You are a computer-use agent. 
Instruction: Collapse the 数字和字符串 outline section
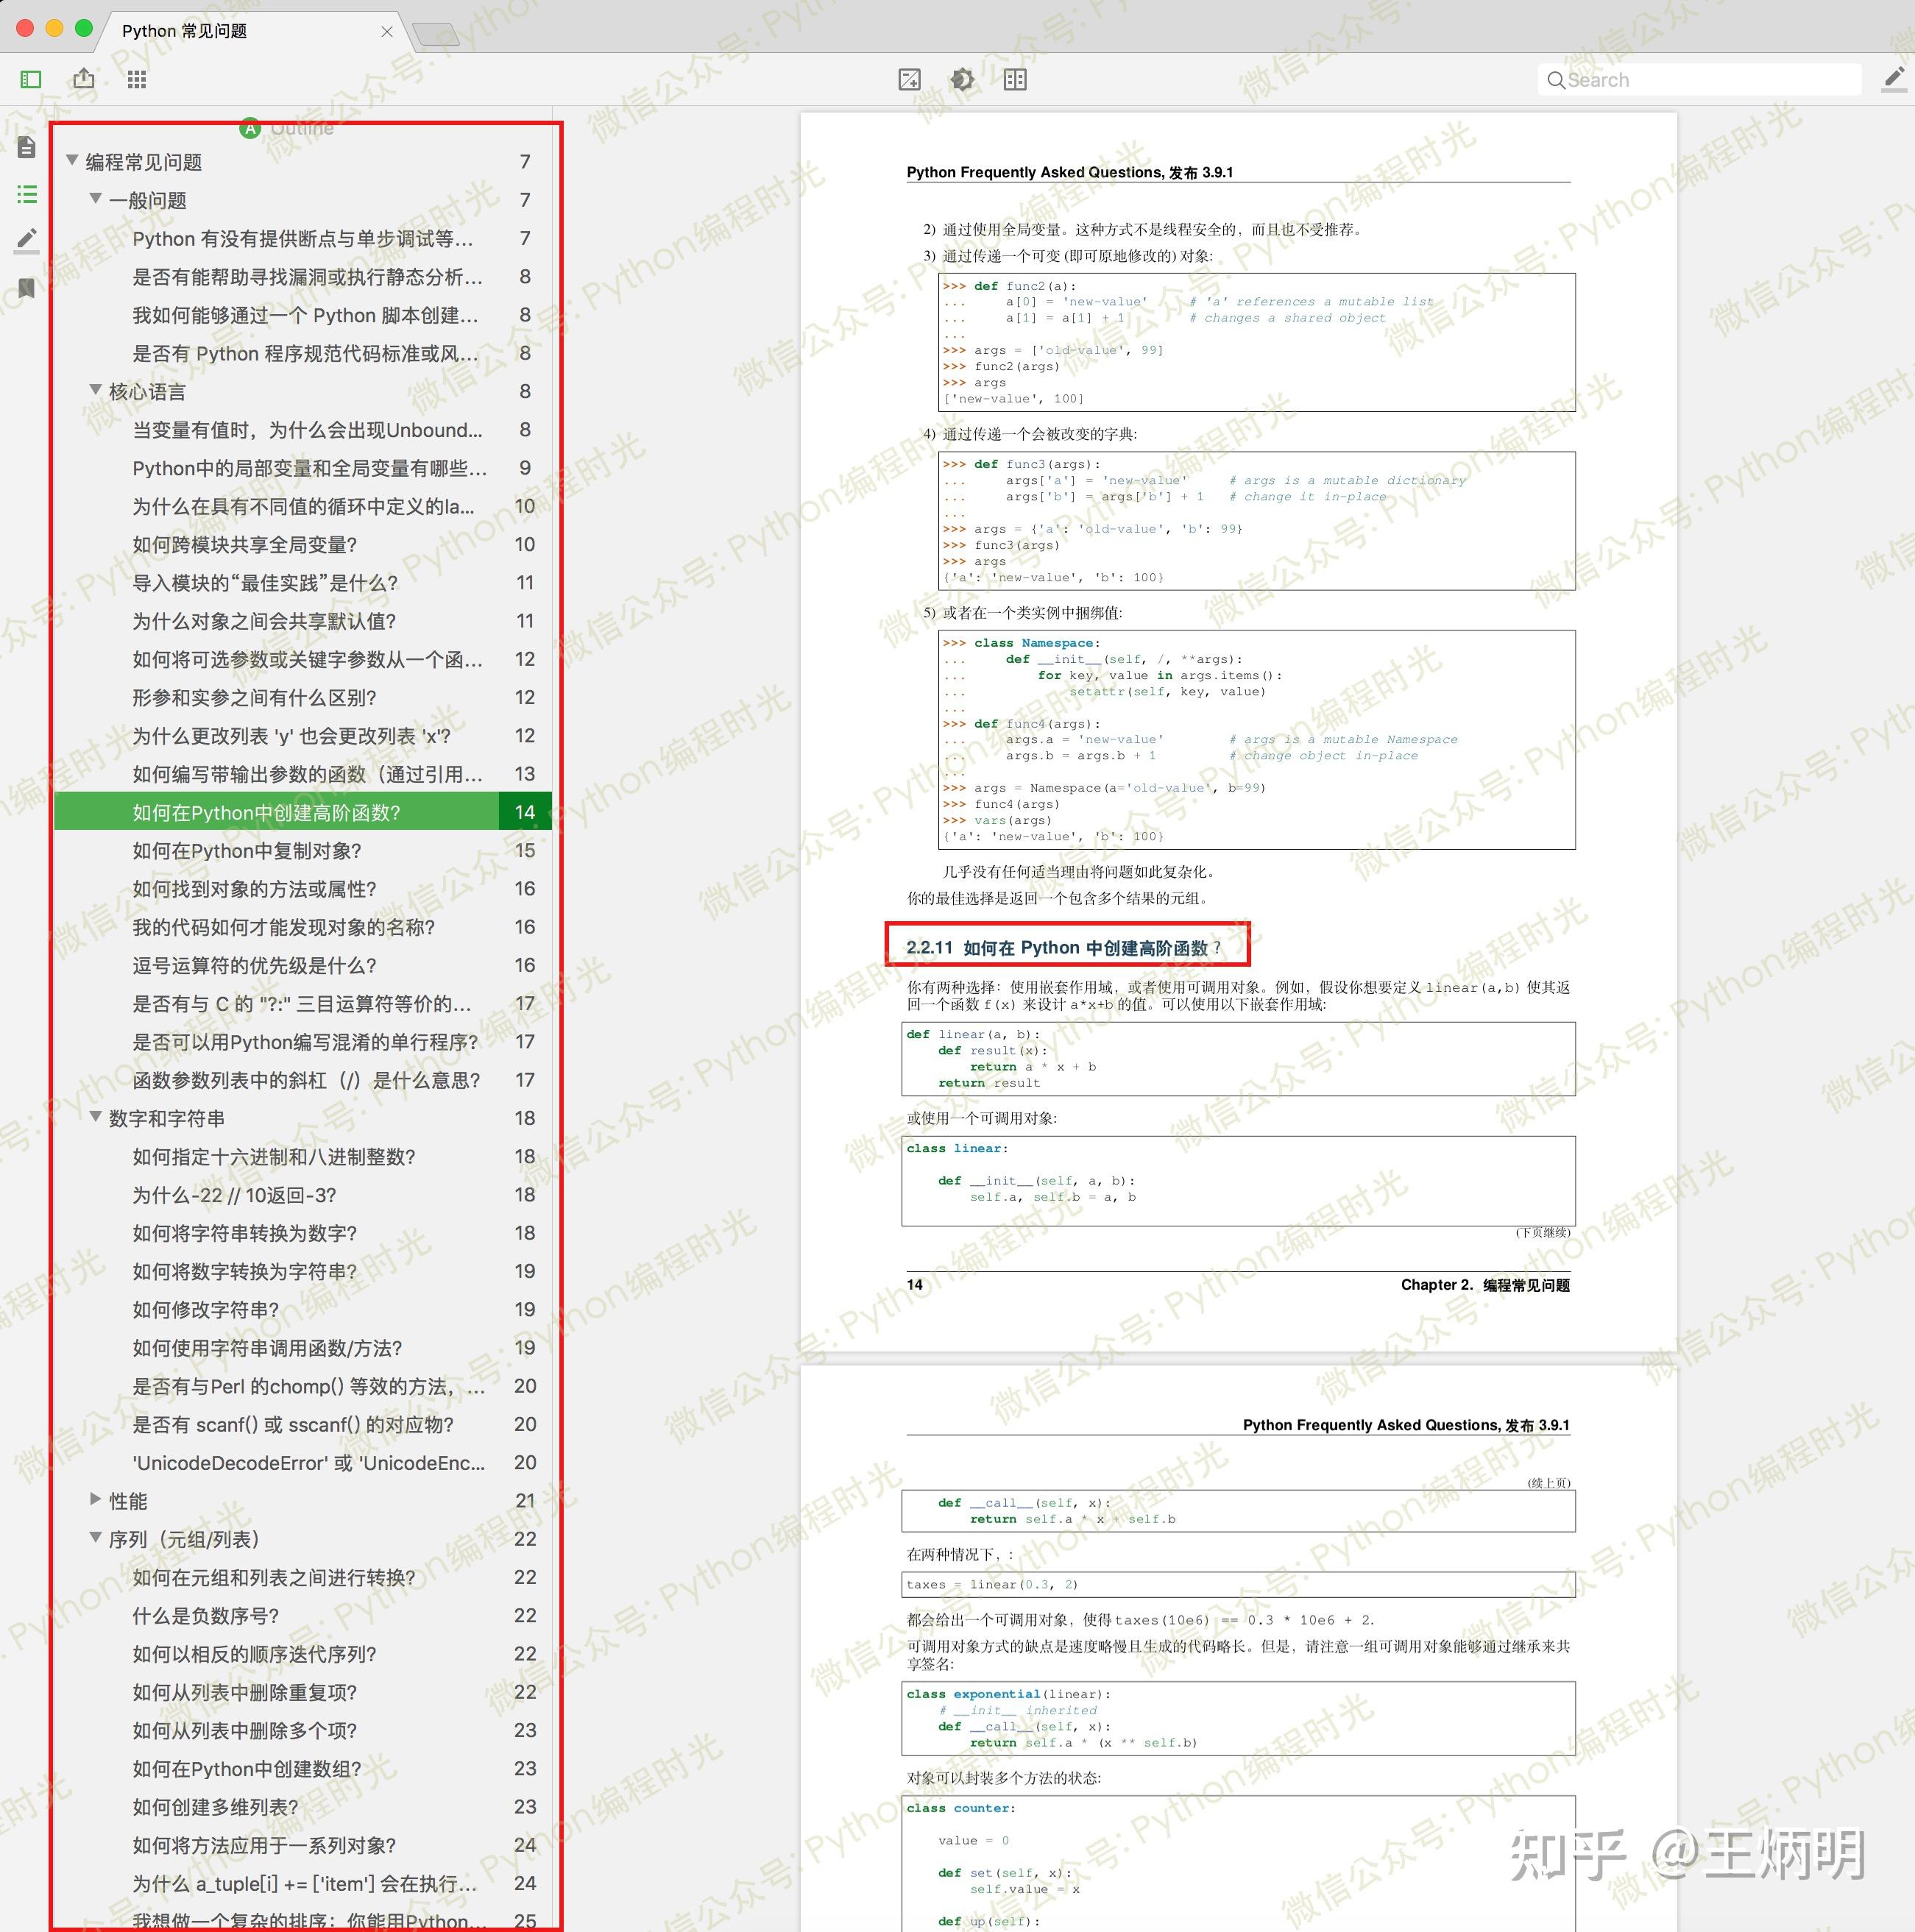pos(96,1116)
